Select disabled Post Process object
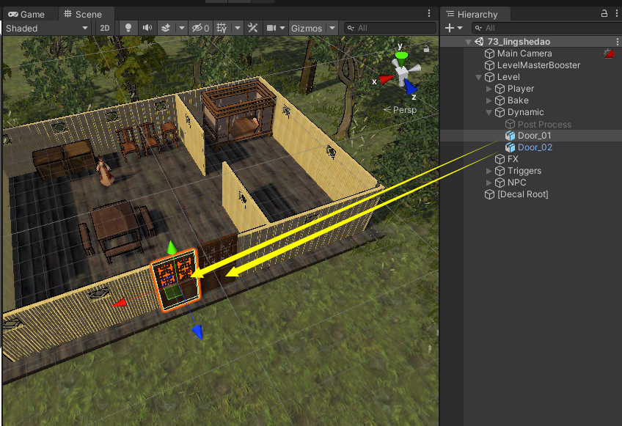 pos(544,125)
